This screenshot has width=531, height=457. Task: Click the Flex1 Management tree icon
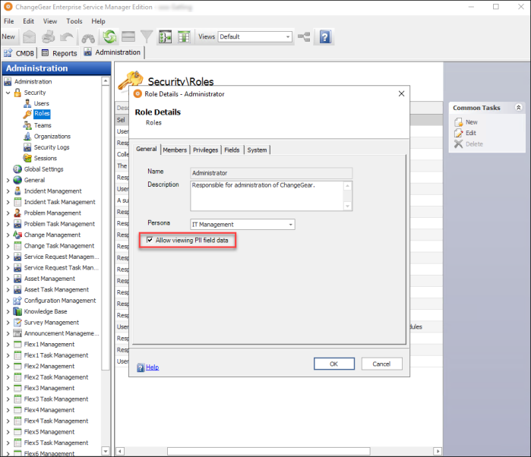[17, 345]
